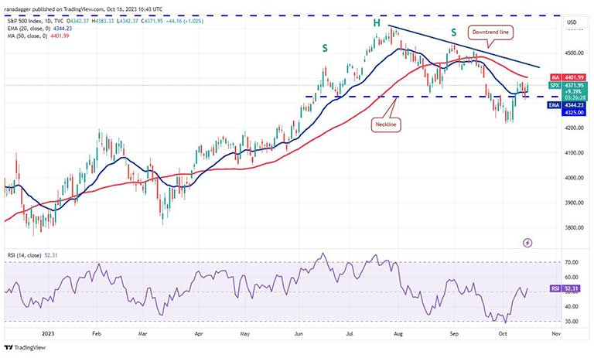This screenshot has height=358, width=594.
Task: Click the 4100.00 price axis label
Action: click(x=575, y=153)
